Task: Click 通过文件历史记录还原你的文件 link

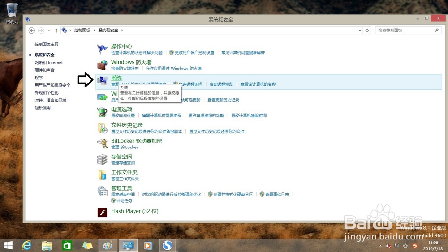Action: (x=217, y=131)
